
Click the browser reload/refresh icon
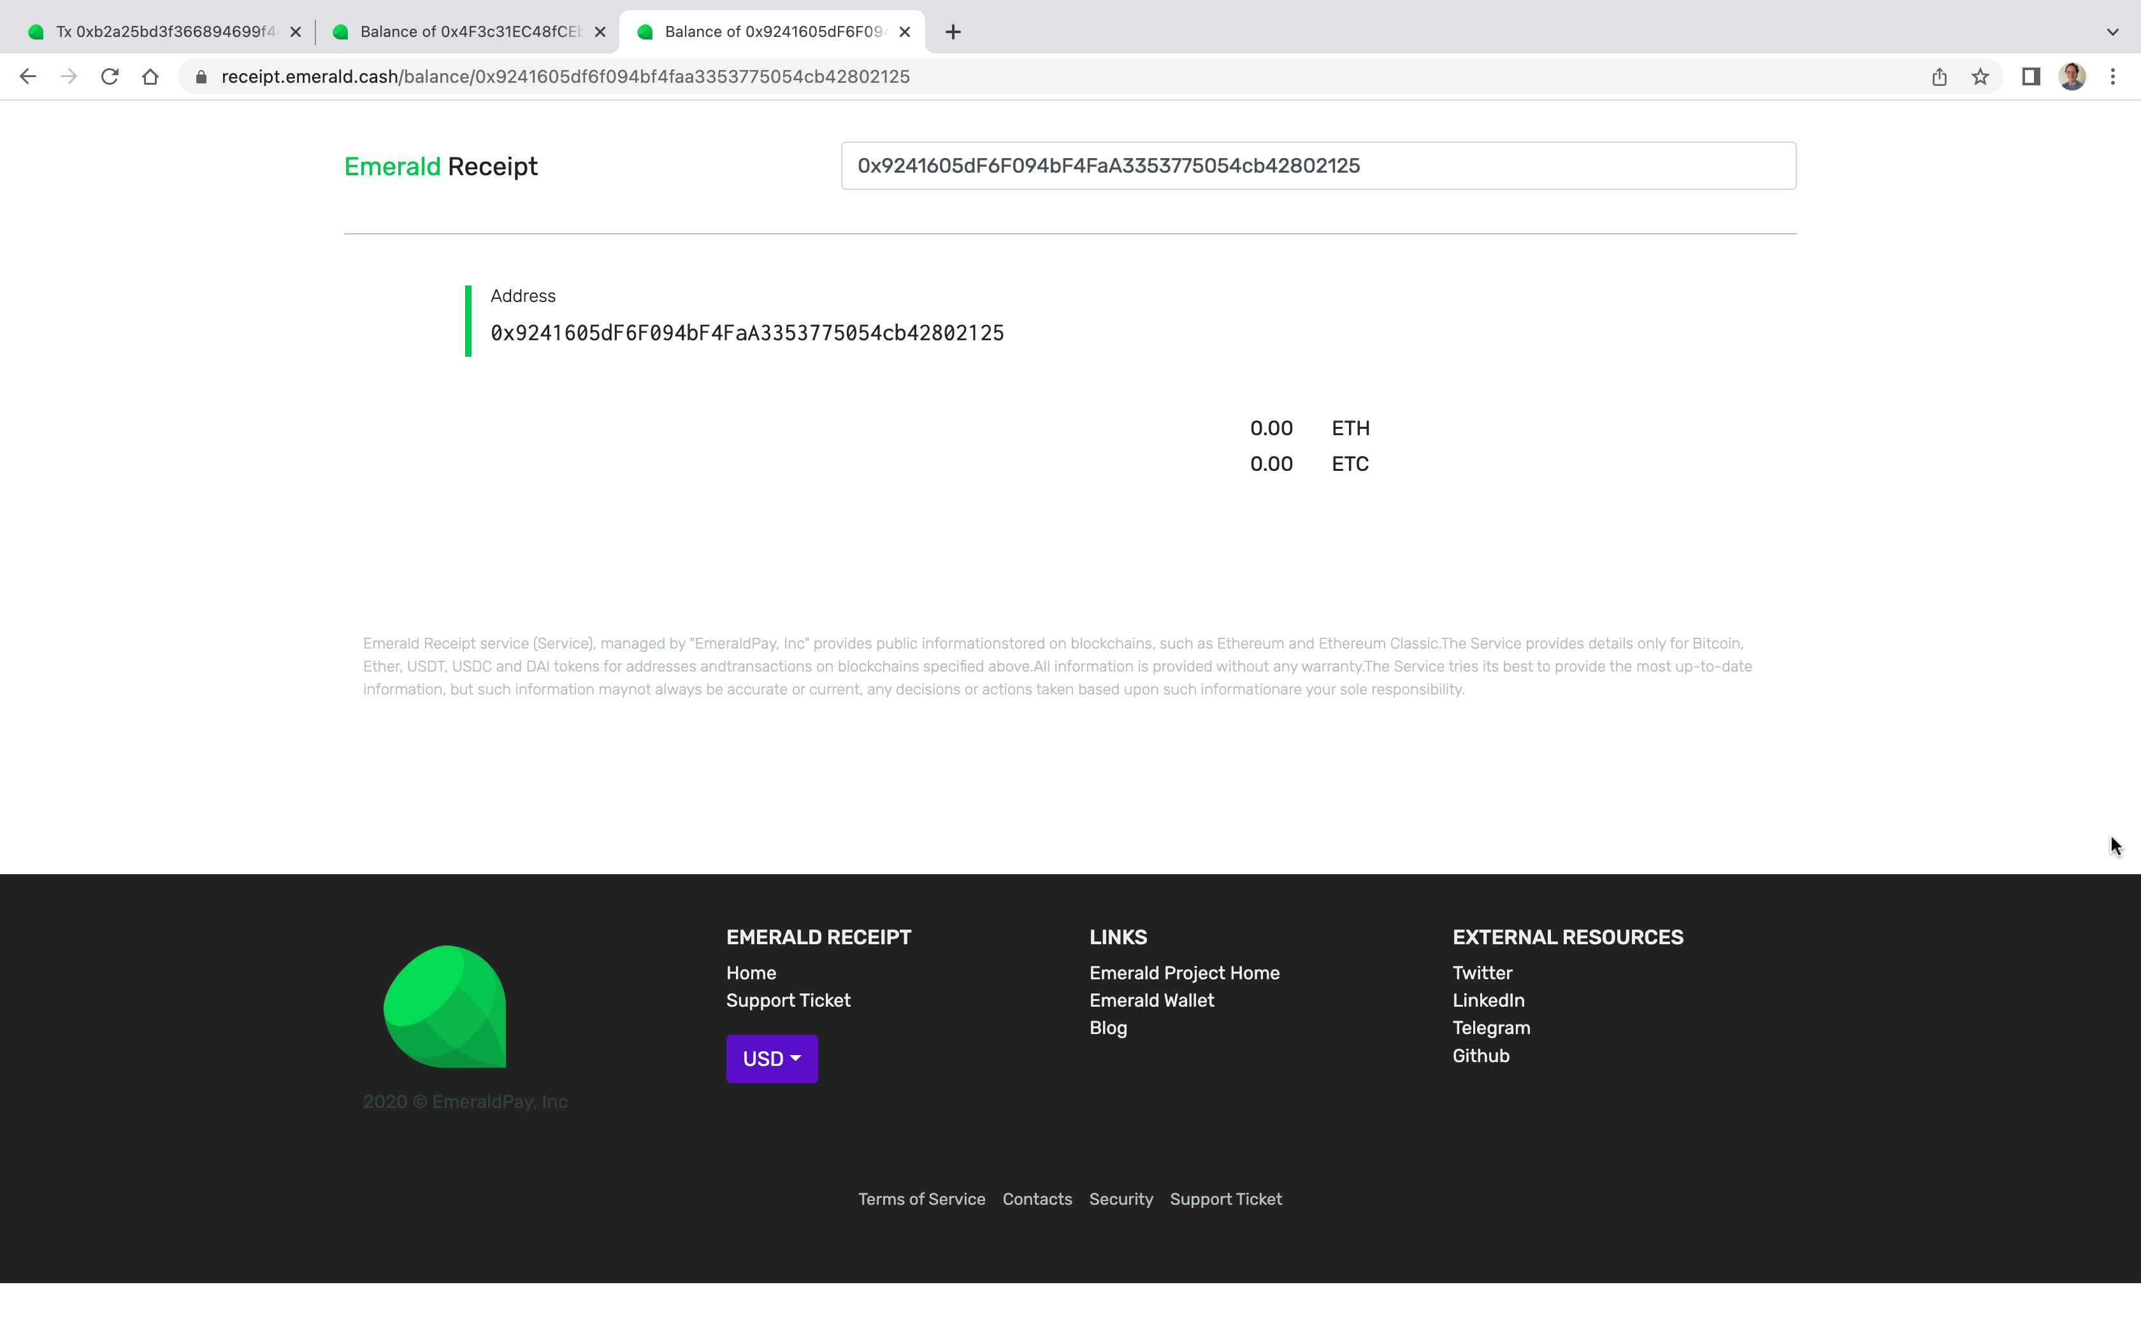click(110, 76)
